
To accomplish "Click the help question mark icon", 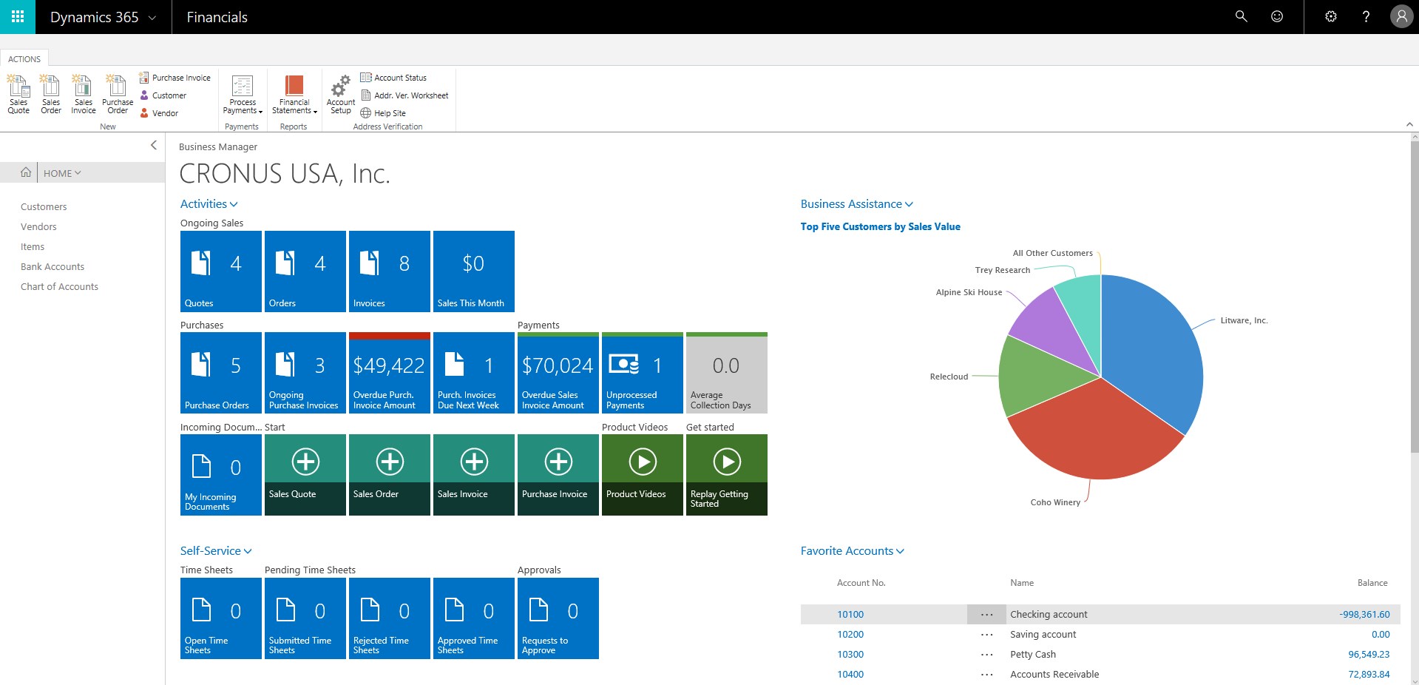I will pyautogui.click(x=1366, y=16).
